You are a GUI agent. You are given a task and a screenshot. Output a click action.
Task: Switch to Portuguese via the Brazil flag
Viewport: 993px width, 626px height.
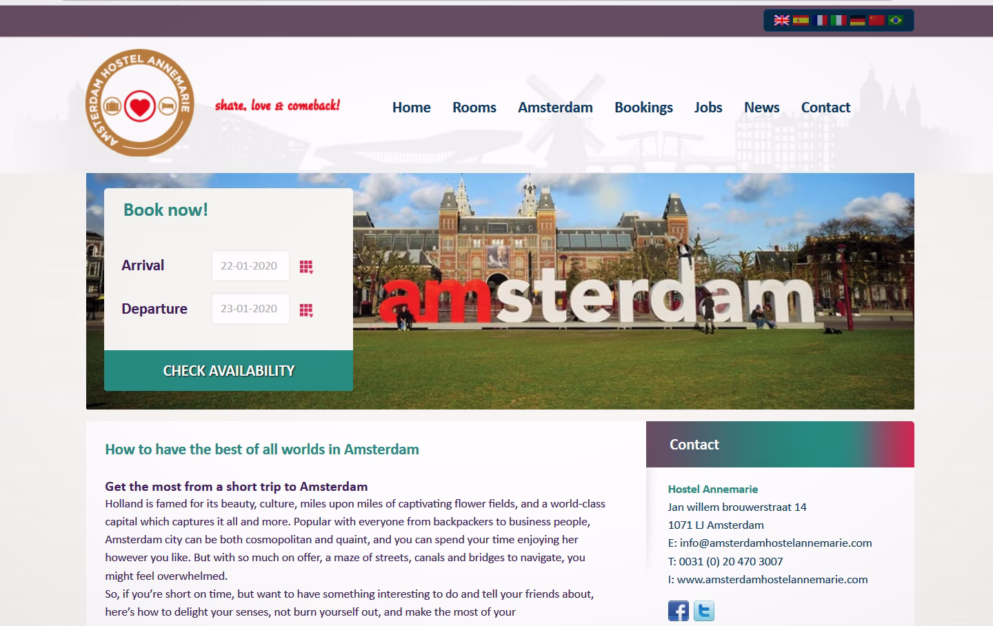896,20
